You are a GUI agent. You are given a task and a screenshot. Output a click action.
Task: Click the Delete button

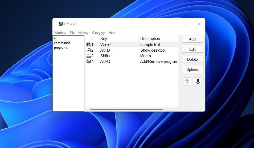point(192,59)
